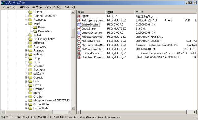198x120 pixels.
Task: Expand the clr_optimization_v2.0.50727_32 node
Action: point(26,101)
